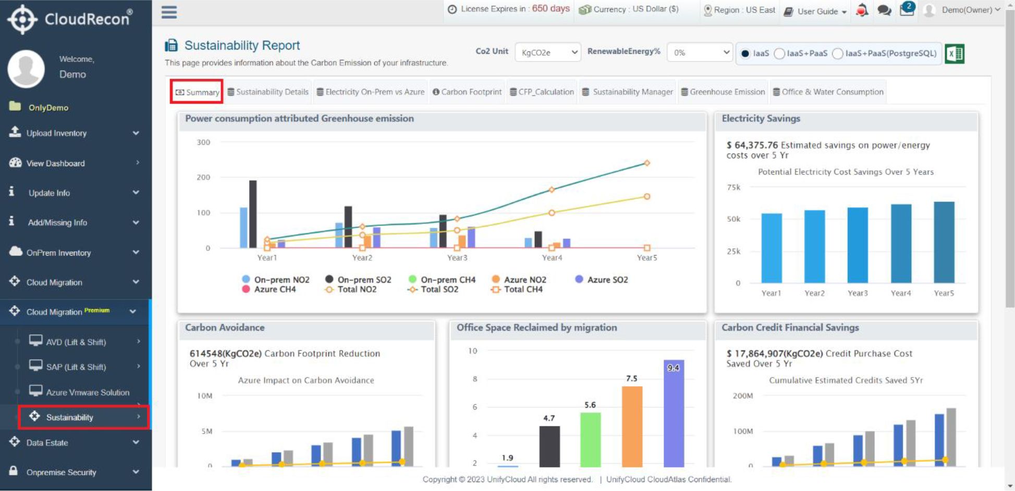Click the AVD (Lift & Shift) monitor icon
Screen dimensions: 1015x491
35,341
